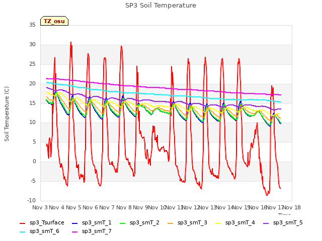This screenshot has height=241, width=322.
Task: Click the -10 y-axis tick label
Action: pyautogui.click(x=31, y=201)
